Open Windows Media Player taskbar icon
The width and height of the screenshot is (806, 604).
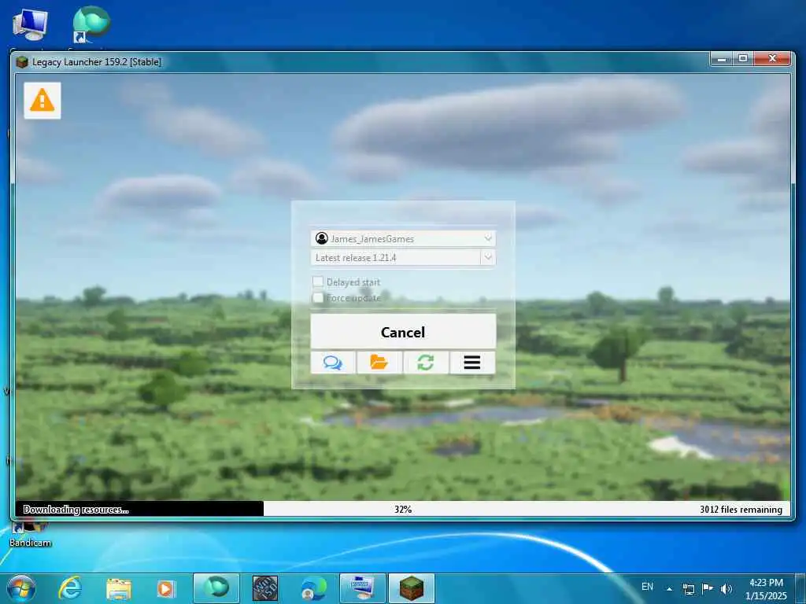tap(166, 589)
